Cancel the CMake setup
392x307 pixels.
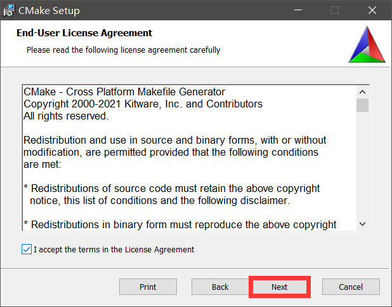point(351,287)
